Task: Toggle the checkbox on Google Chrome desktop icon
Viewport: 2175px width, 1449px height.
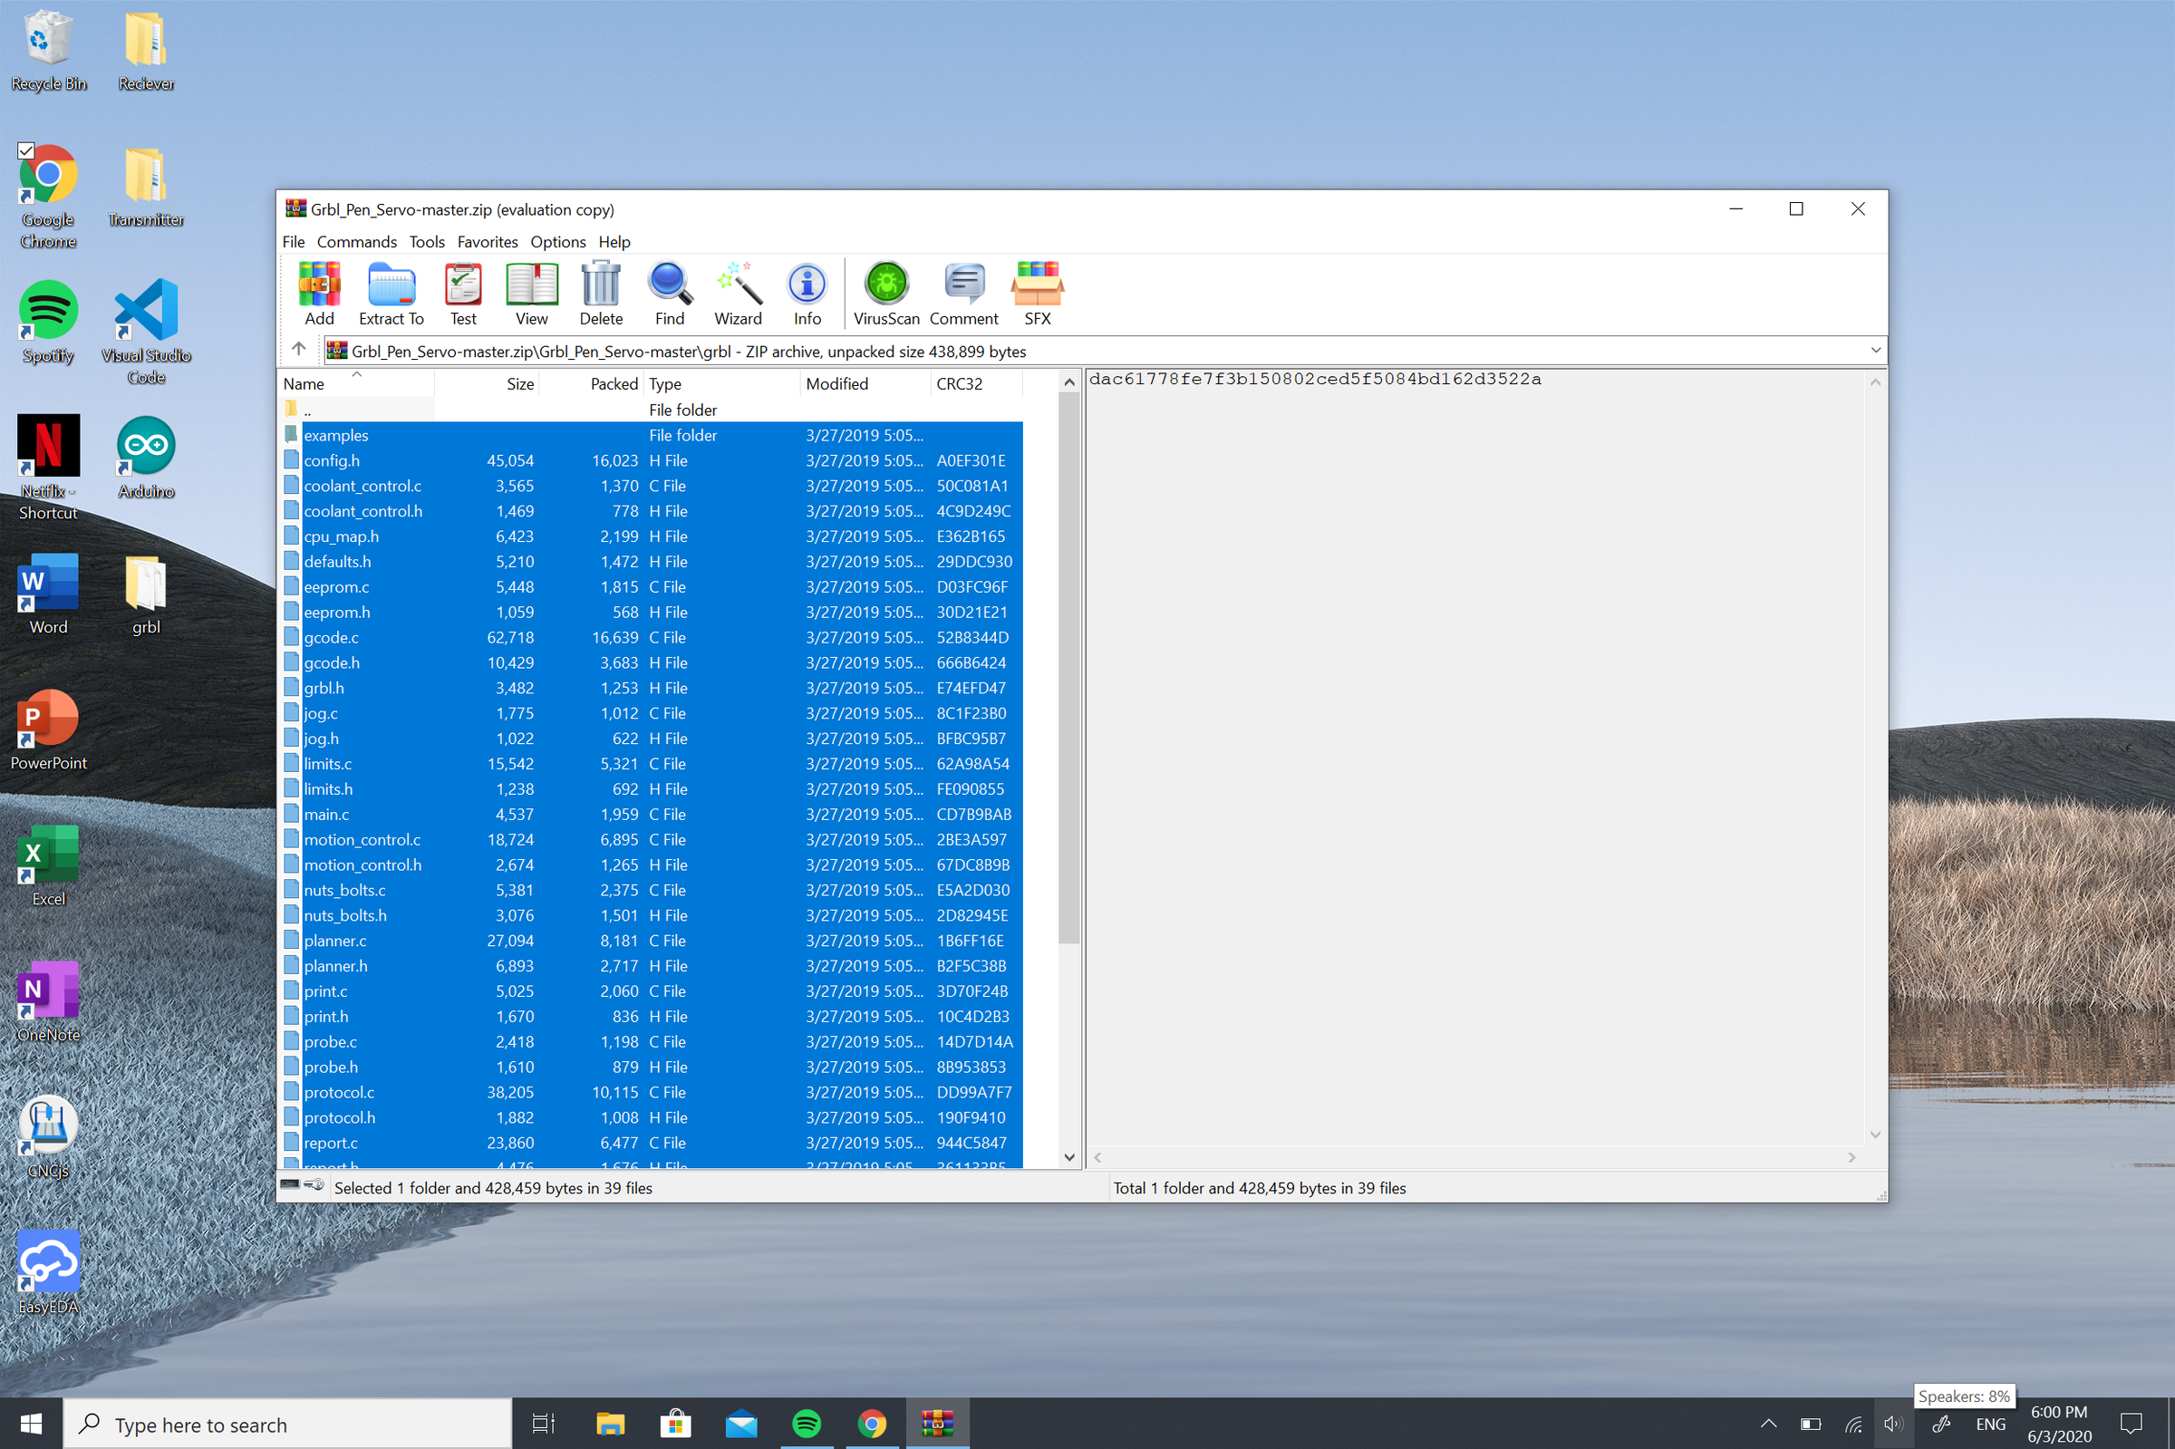Action: click(x=26, y=150)
